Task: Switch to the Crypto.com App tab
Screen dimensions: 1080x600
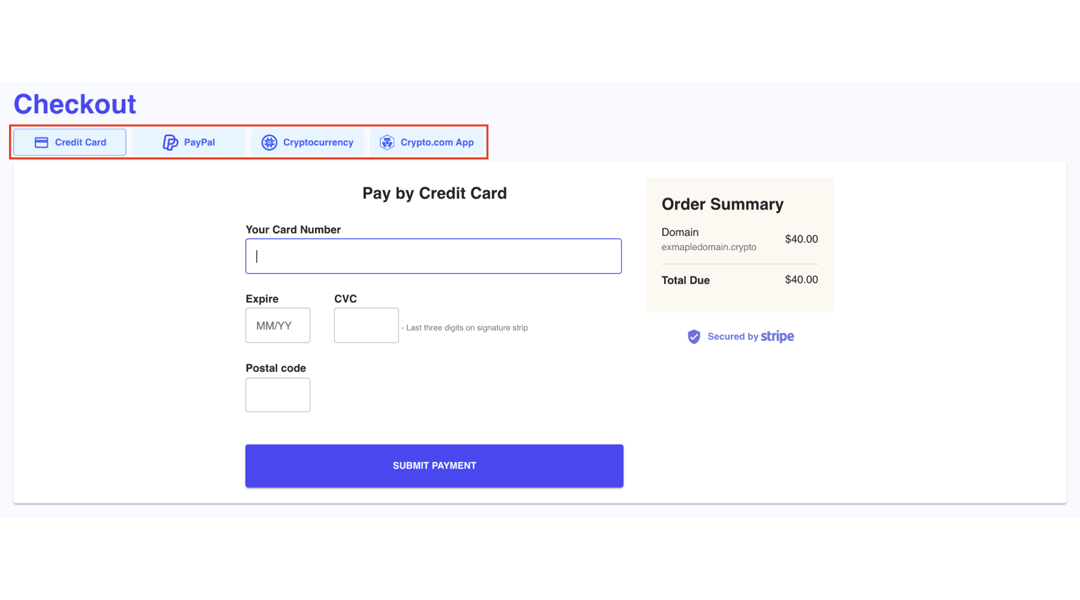Action: pos(427,142)
